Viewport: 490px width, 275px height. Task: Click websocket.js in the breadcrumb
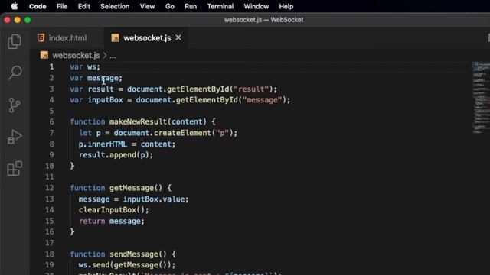point(76,56)
